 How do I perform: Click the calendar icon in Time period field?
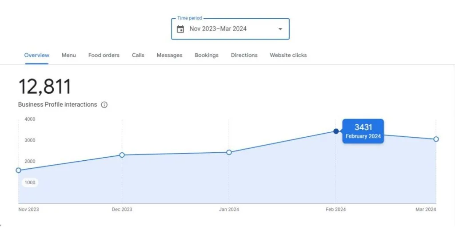pyautogui.click(x=180, y=29)
